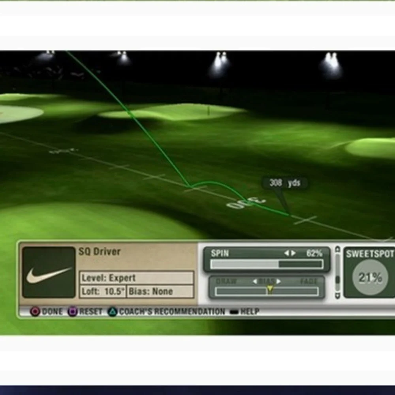Click the 62% spin value
This screenshot has height=395, width=395.
point(314,253)
